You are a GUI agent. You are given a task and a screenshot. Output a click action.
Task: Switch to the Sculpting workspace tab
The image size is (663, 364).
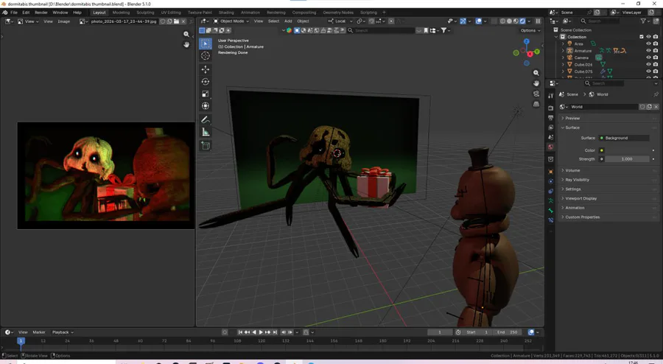144,13
